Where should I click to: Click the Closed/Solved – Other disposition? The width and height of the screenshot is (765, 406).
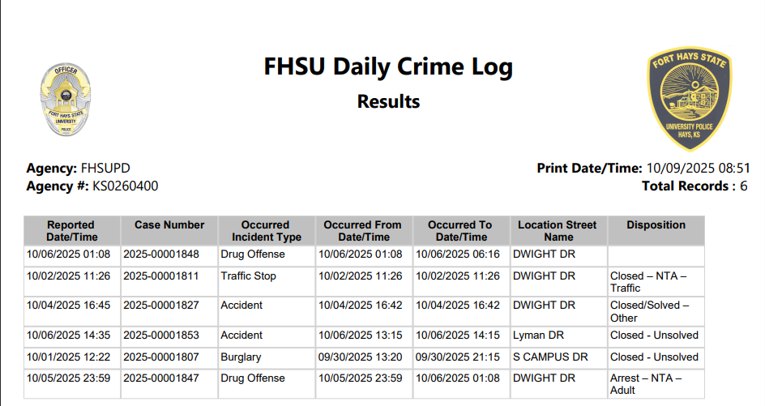(x=650, y=312)
